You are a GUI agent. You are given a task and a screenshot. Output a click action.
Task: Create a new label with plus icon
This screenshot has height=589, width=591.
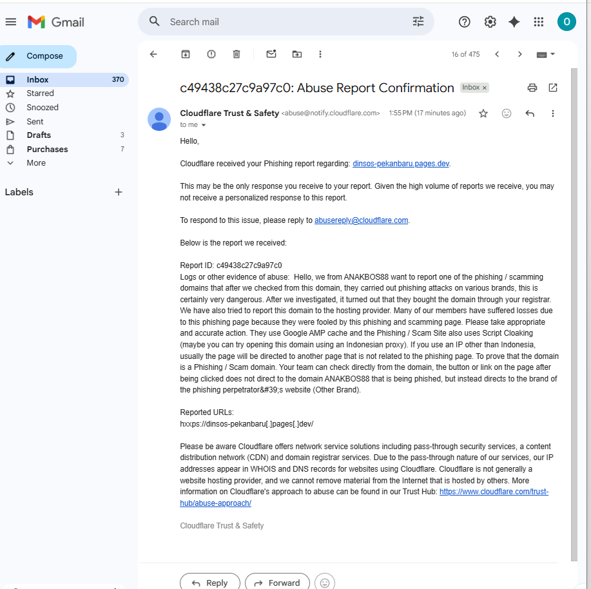[x=119, y=192]
